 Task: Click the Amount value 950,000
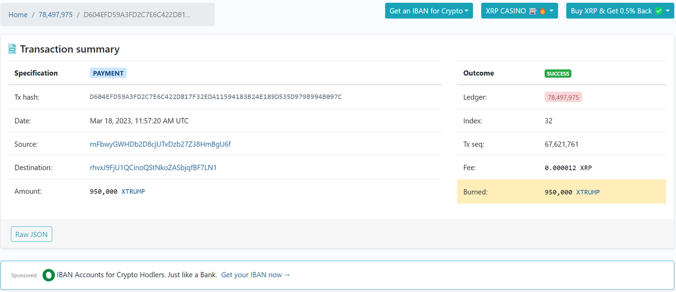point(104,192)
